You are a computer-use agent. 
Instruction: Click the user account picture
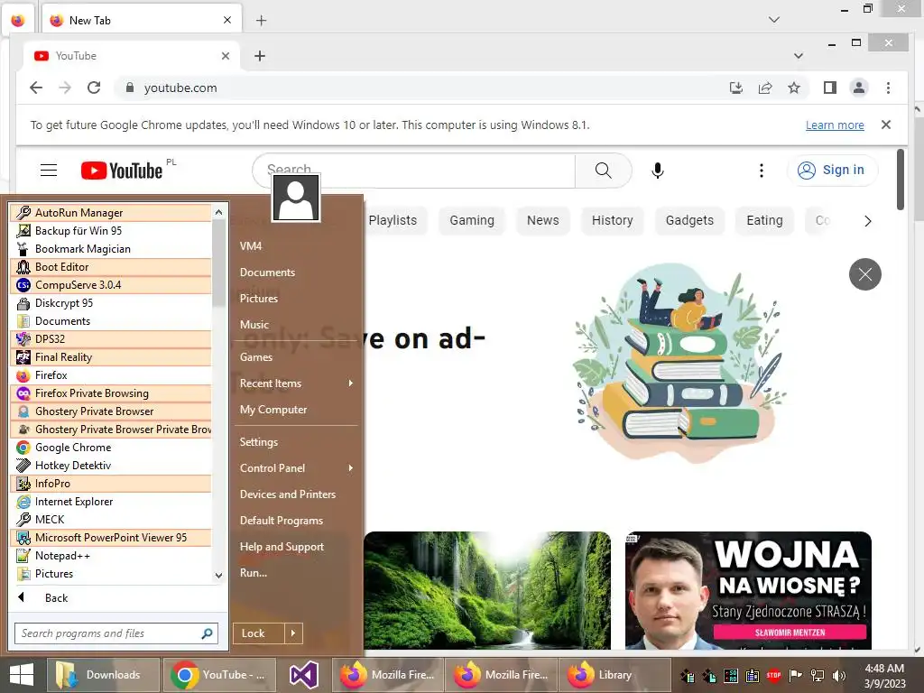296,198
